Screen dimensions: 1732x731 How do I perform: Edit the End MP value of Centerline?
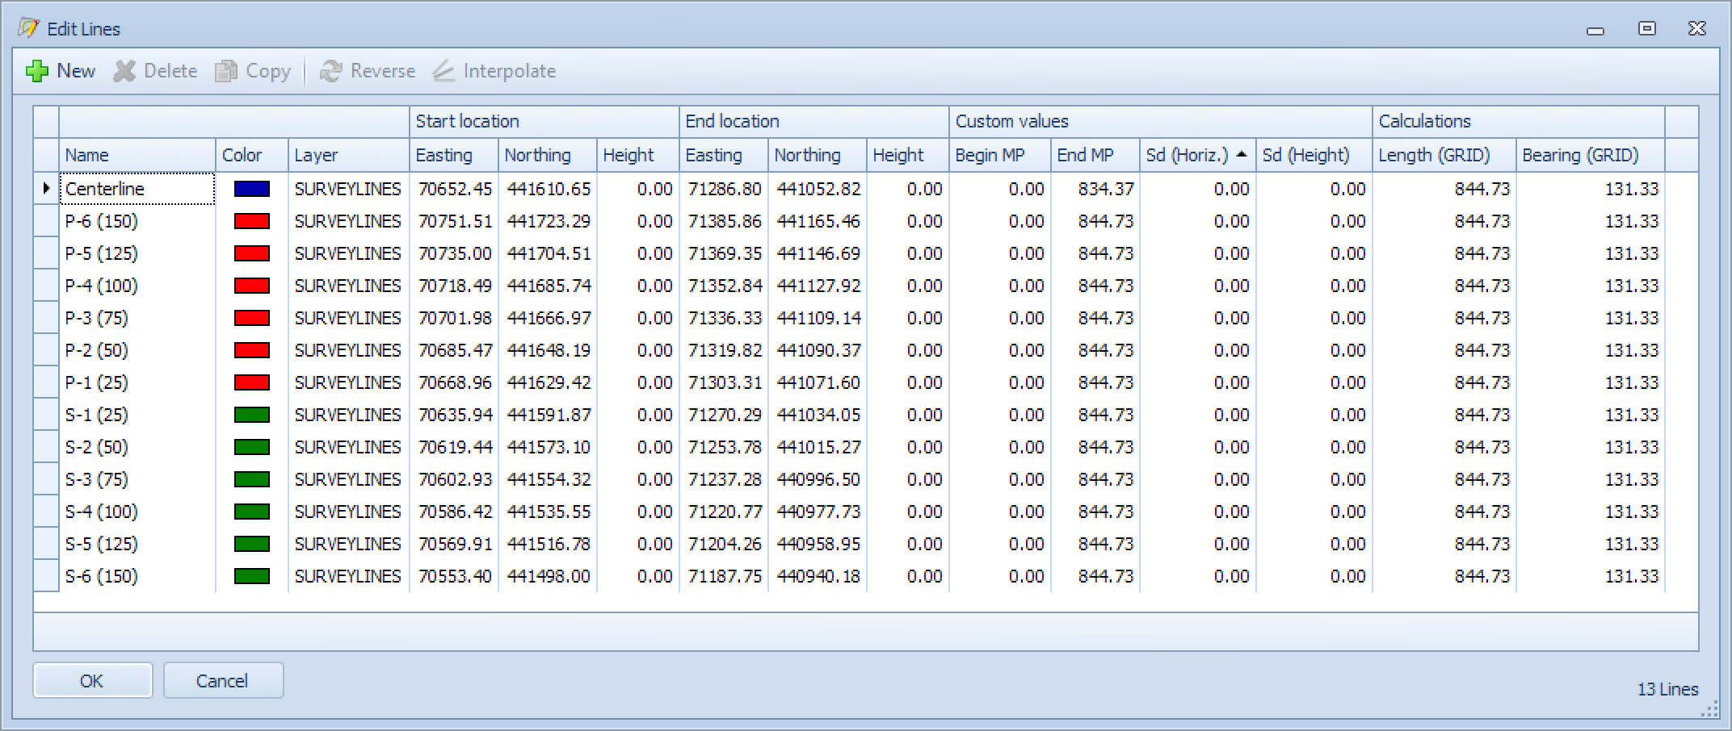click(1095, 189)
